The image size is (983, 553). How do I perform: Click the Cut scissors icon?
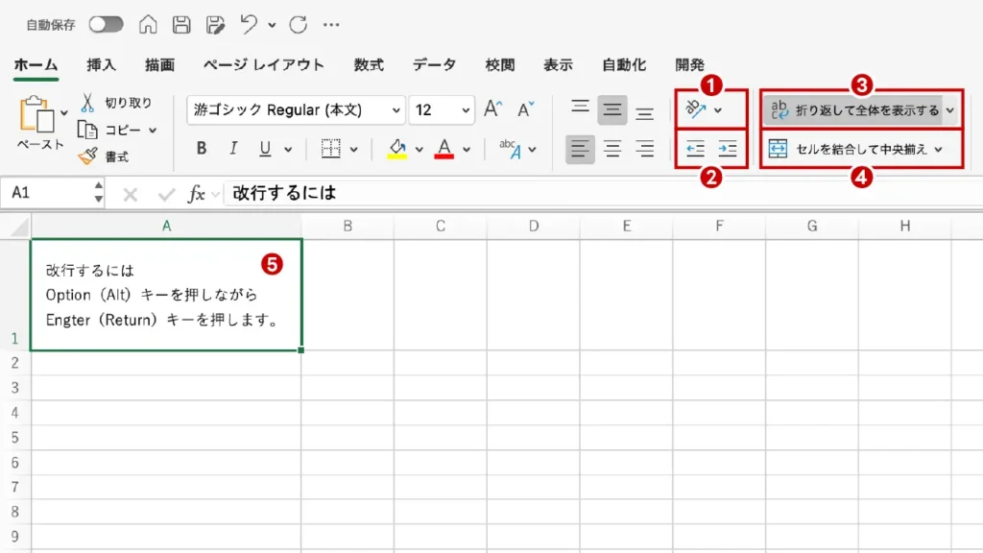[87, 103]
